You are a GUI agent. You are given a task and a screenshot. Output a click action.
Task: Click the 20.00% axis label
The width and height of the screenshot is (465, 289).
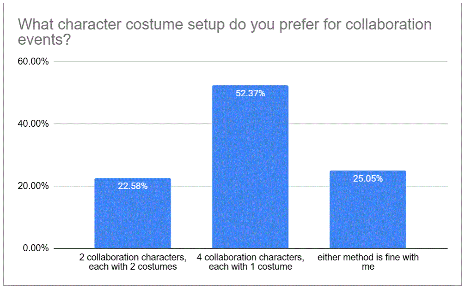tap(33, 186)
